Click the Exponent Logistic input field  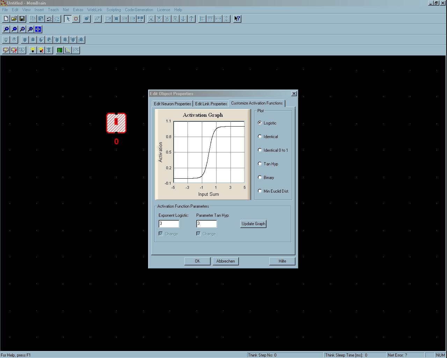(x=169, y=224)
